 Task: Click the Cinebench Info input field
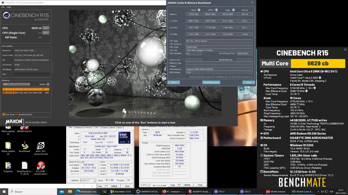[31, 74]
